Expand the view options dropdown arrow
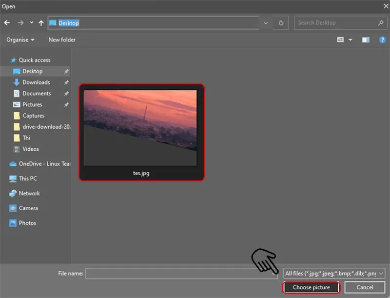The image size is (390, 298). (351, 40)
